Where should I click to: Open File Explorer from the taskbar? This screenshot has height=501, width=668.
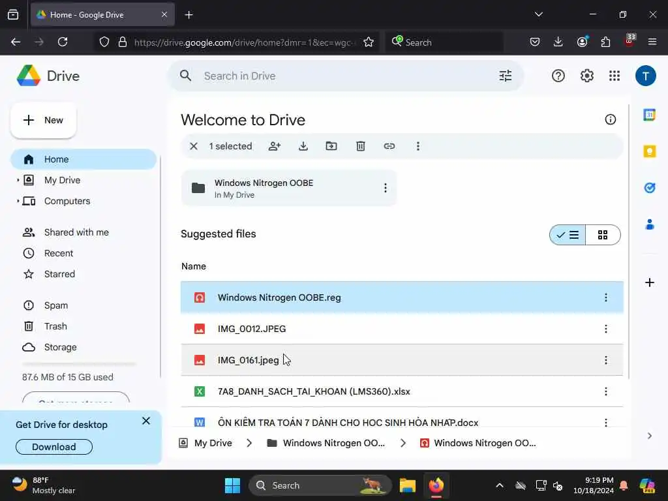click(x=407, y=485)
